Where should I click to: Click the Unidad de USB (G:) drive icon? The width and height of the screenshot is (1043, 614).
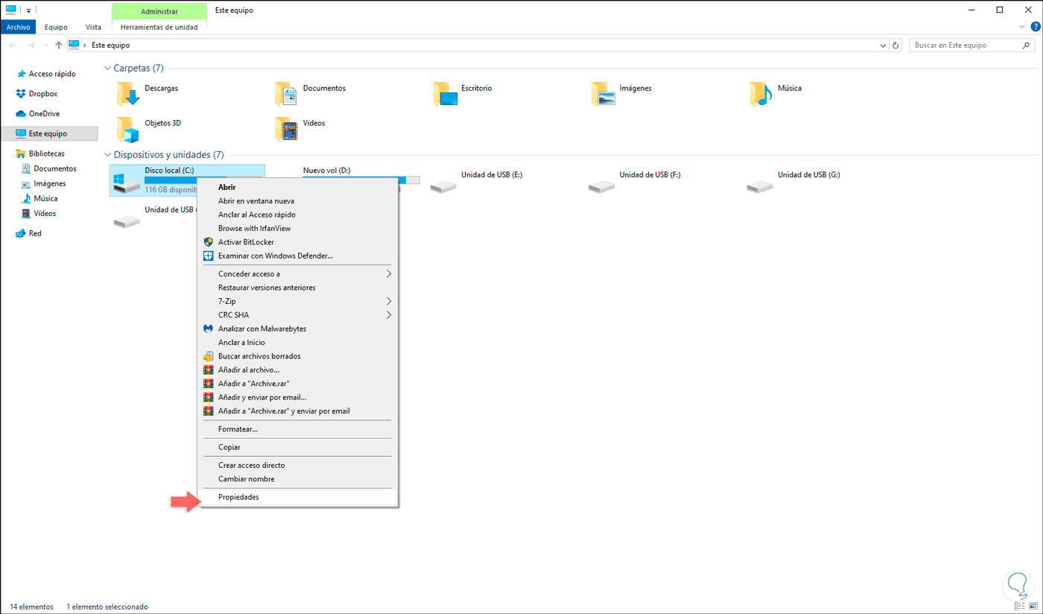[x=760, y=186]
